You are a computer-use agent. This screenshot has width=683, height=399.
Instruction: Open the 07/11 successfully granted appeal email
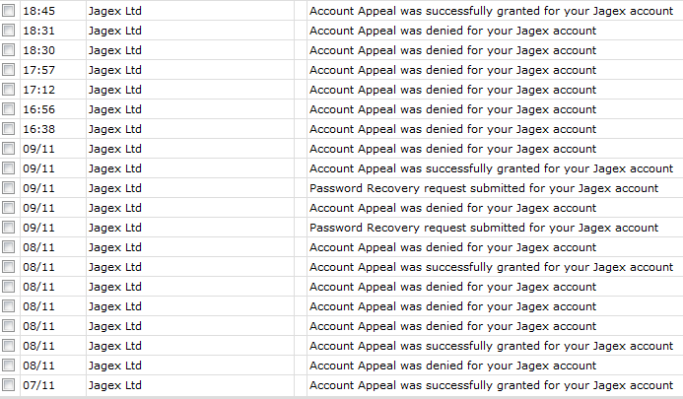(x=491, y=385)
